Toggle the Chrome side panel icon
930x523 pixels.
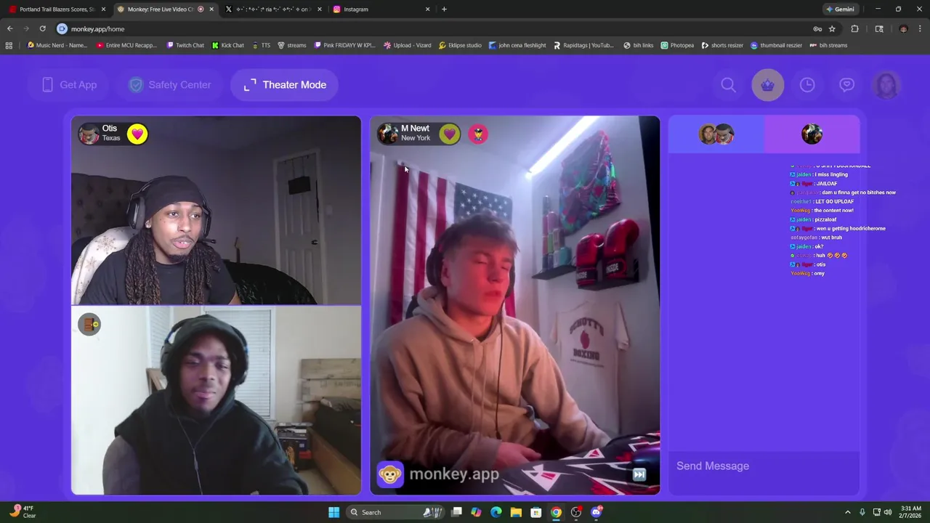(x=879, y=29)
